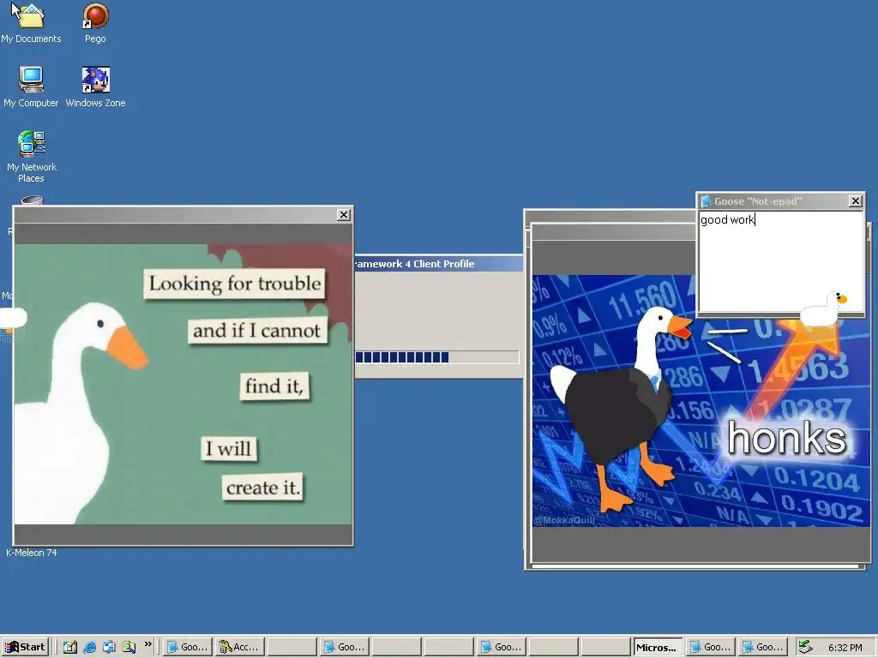The width and height of the screenshot is (878, 658).
Task: Click the installer progress bar
Action: pos(437,357)
